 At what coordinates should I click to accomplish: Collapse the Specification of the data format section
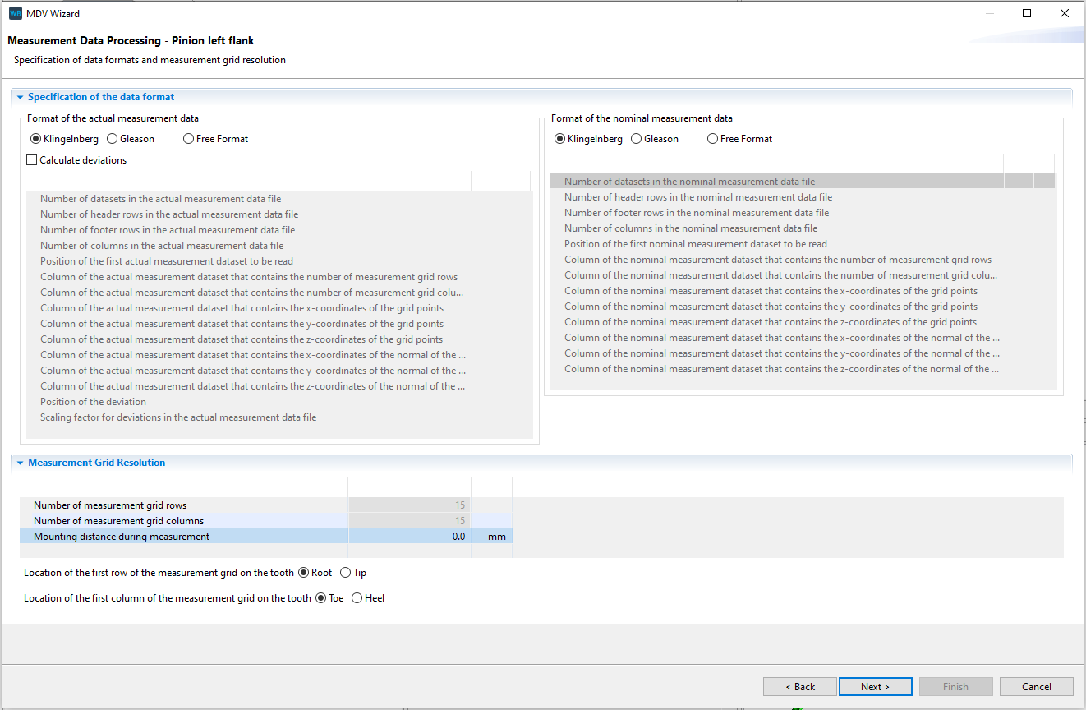coord(19,96)
